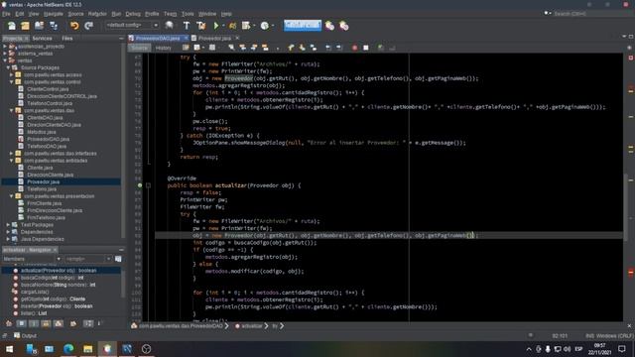
Task: Open the Run Project dropdown arrow
Action: point(223,26)
